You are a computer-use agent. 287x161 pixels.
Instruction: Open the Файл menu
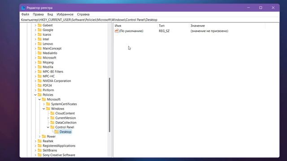(x=25, y=14)
